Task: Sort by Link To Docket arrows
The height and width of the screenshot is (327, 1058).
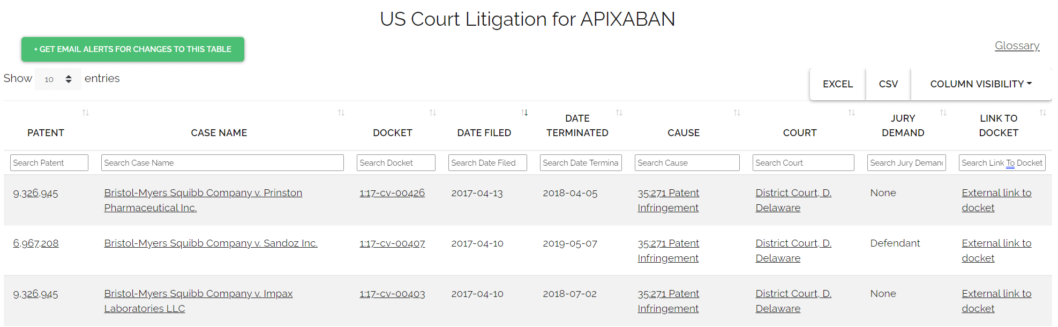Action: point(1043,113)
